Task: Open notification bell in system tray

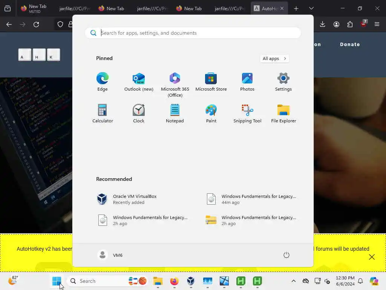Action: pos(360,281)
